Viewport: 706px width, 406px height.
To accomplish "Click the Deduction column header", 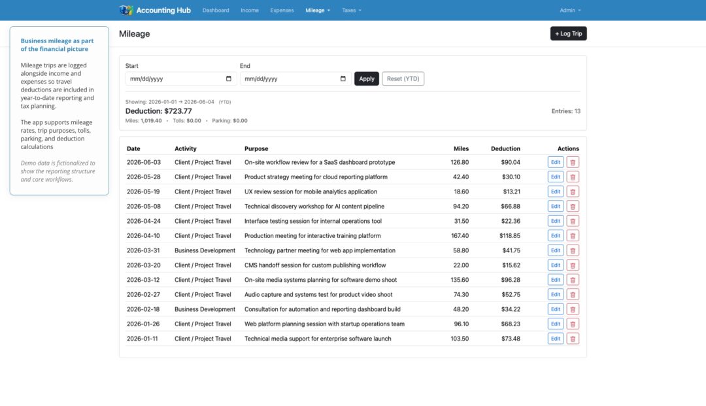I will click(505, 148).
